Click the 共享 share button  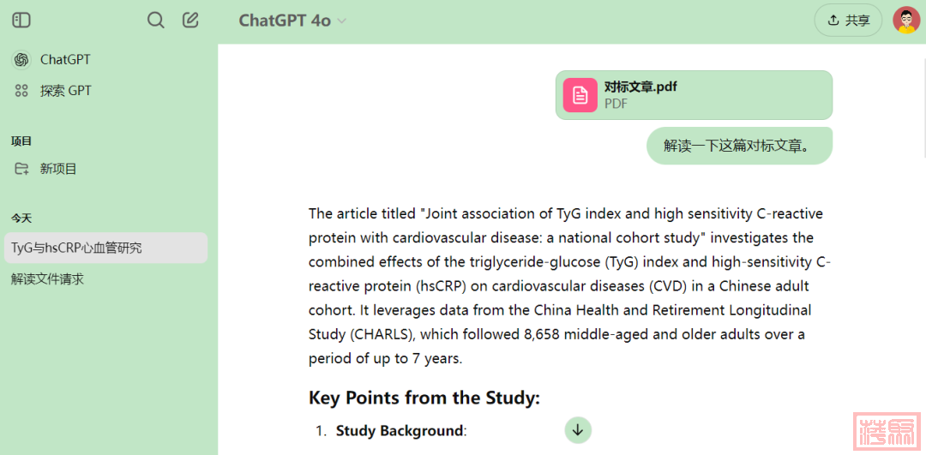point(848,21)
